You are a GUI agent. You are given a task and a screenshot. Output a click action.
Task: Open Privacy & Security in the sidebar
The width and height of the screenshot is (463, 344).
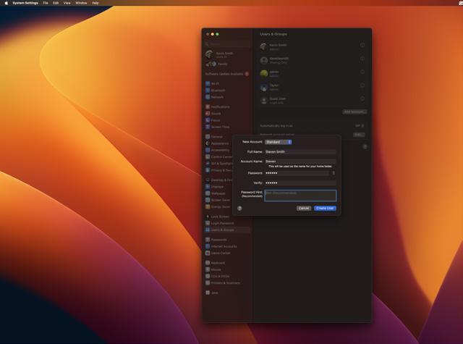(x=218, y=170)
